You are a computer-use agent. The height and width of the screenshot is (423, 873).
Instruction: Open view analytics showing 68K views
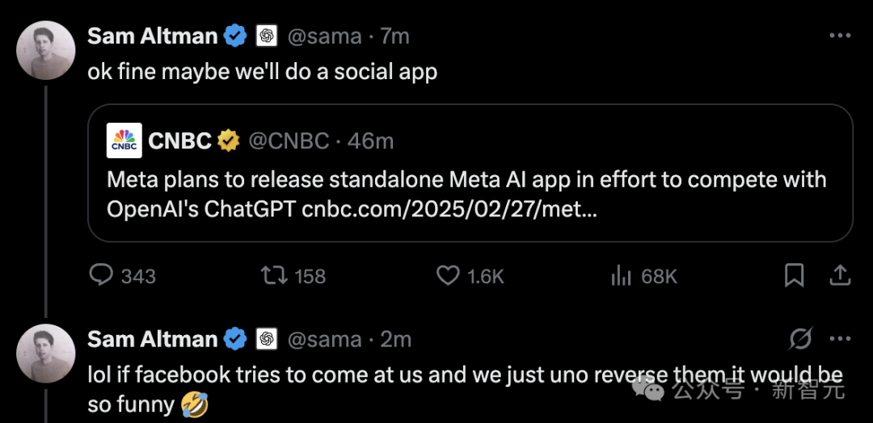(621, 276)
